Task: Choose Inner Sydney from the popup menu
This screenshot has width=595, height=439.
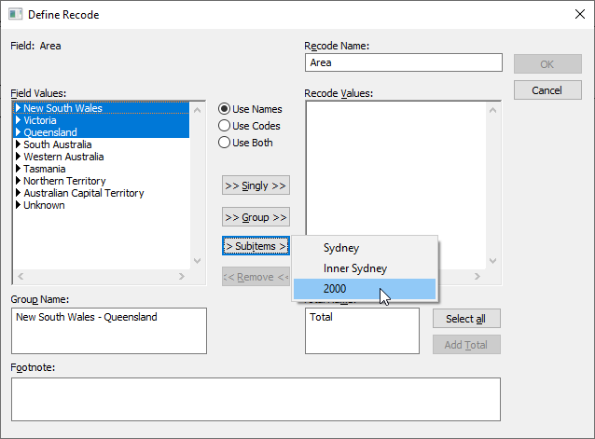Action: coord(354,268)
